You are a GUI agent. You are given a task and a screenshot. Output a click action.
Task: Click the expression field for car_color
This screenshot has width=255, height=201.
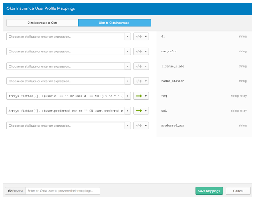pyautogui.click(x=65, y=51)
